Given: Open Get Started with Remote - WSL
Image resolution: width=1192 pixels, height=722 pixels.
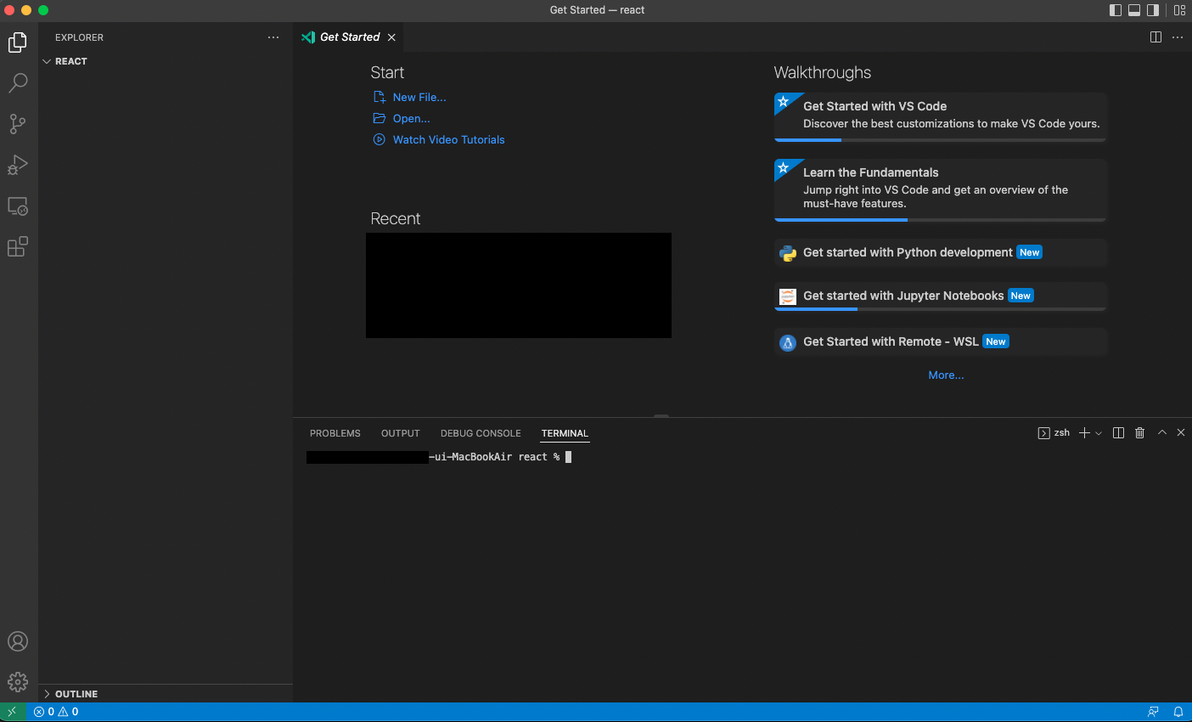Looking at the screenshot, I should (x=940, y=341).
